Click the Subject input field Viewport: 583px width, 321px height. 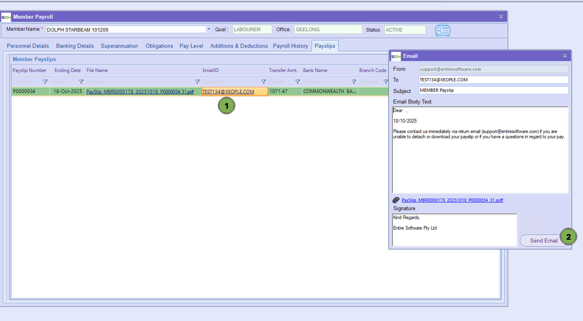point(493,91)
